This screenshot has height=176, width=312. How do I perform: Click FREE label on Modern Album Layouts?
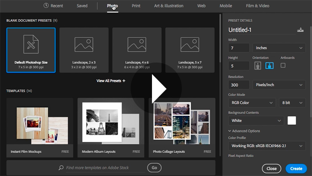pos(136,152)
